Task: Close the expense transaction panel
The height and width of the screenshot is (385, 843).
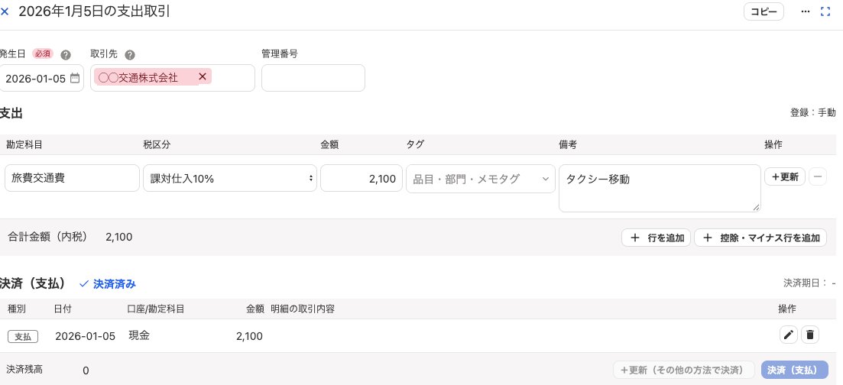Action: click(5, 11)
